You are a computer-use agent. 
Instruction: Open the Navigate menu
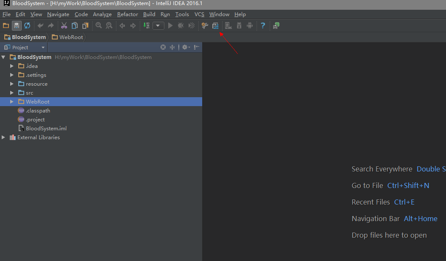pos(58,14)
